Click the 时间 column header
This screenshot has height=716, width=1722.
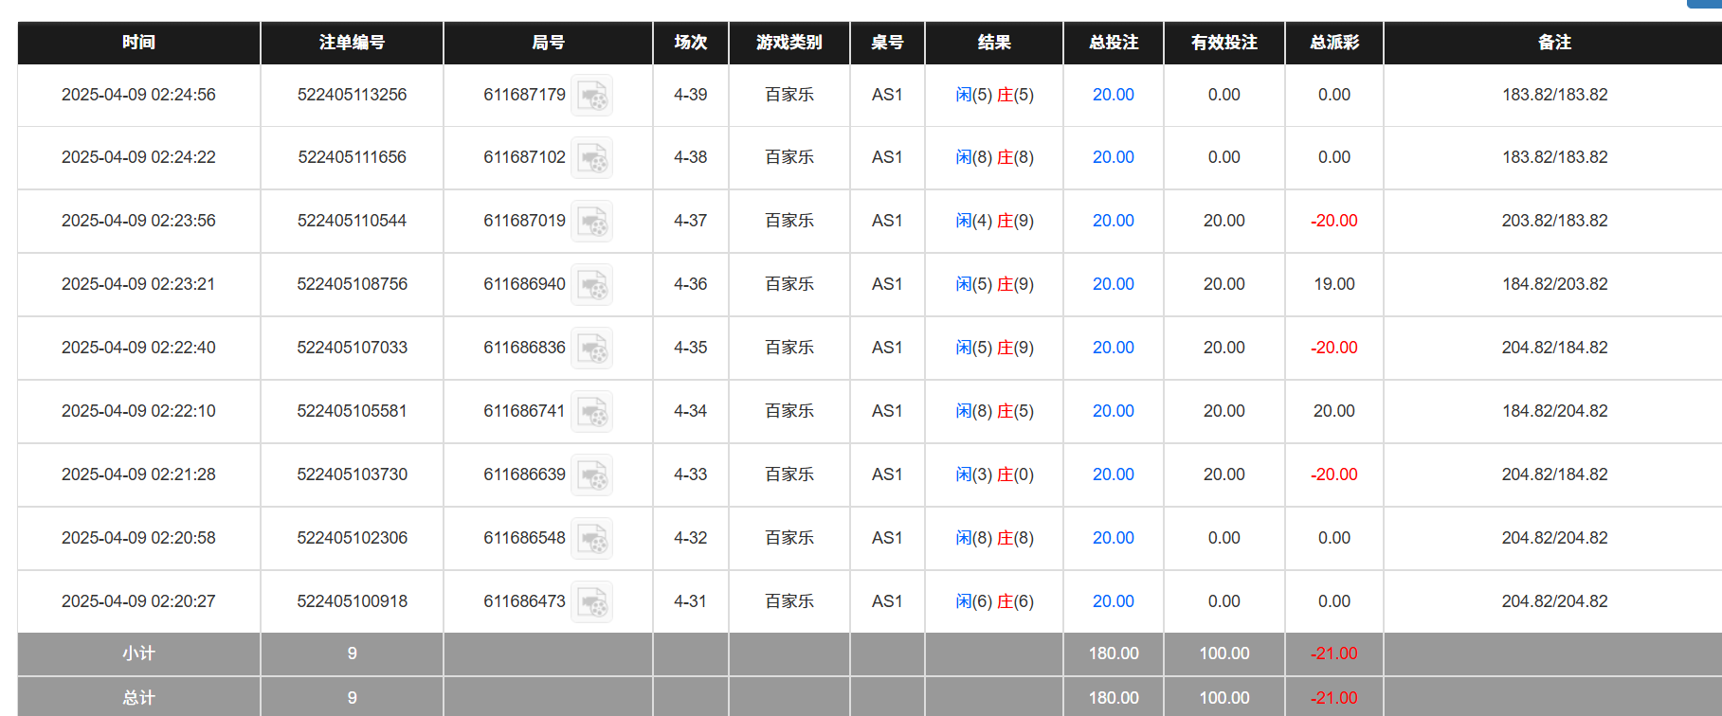point(138,43)
